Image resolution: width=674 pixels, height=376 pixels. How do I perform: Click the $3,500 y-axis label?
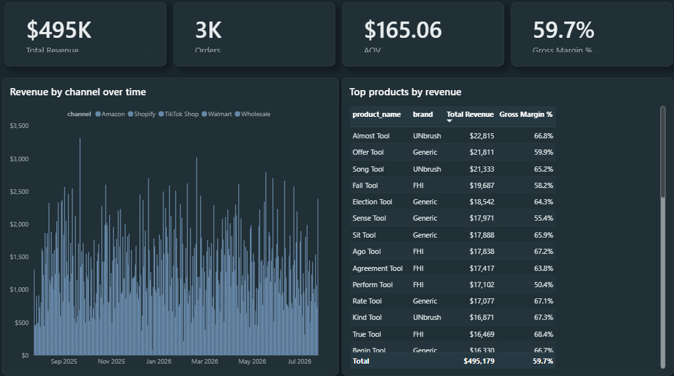pos(20,125)
